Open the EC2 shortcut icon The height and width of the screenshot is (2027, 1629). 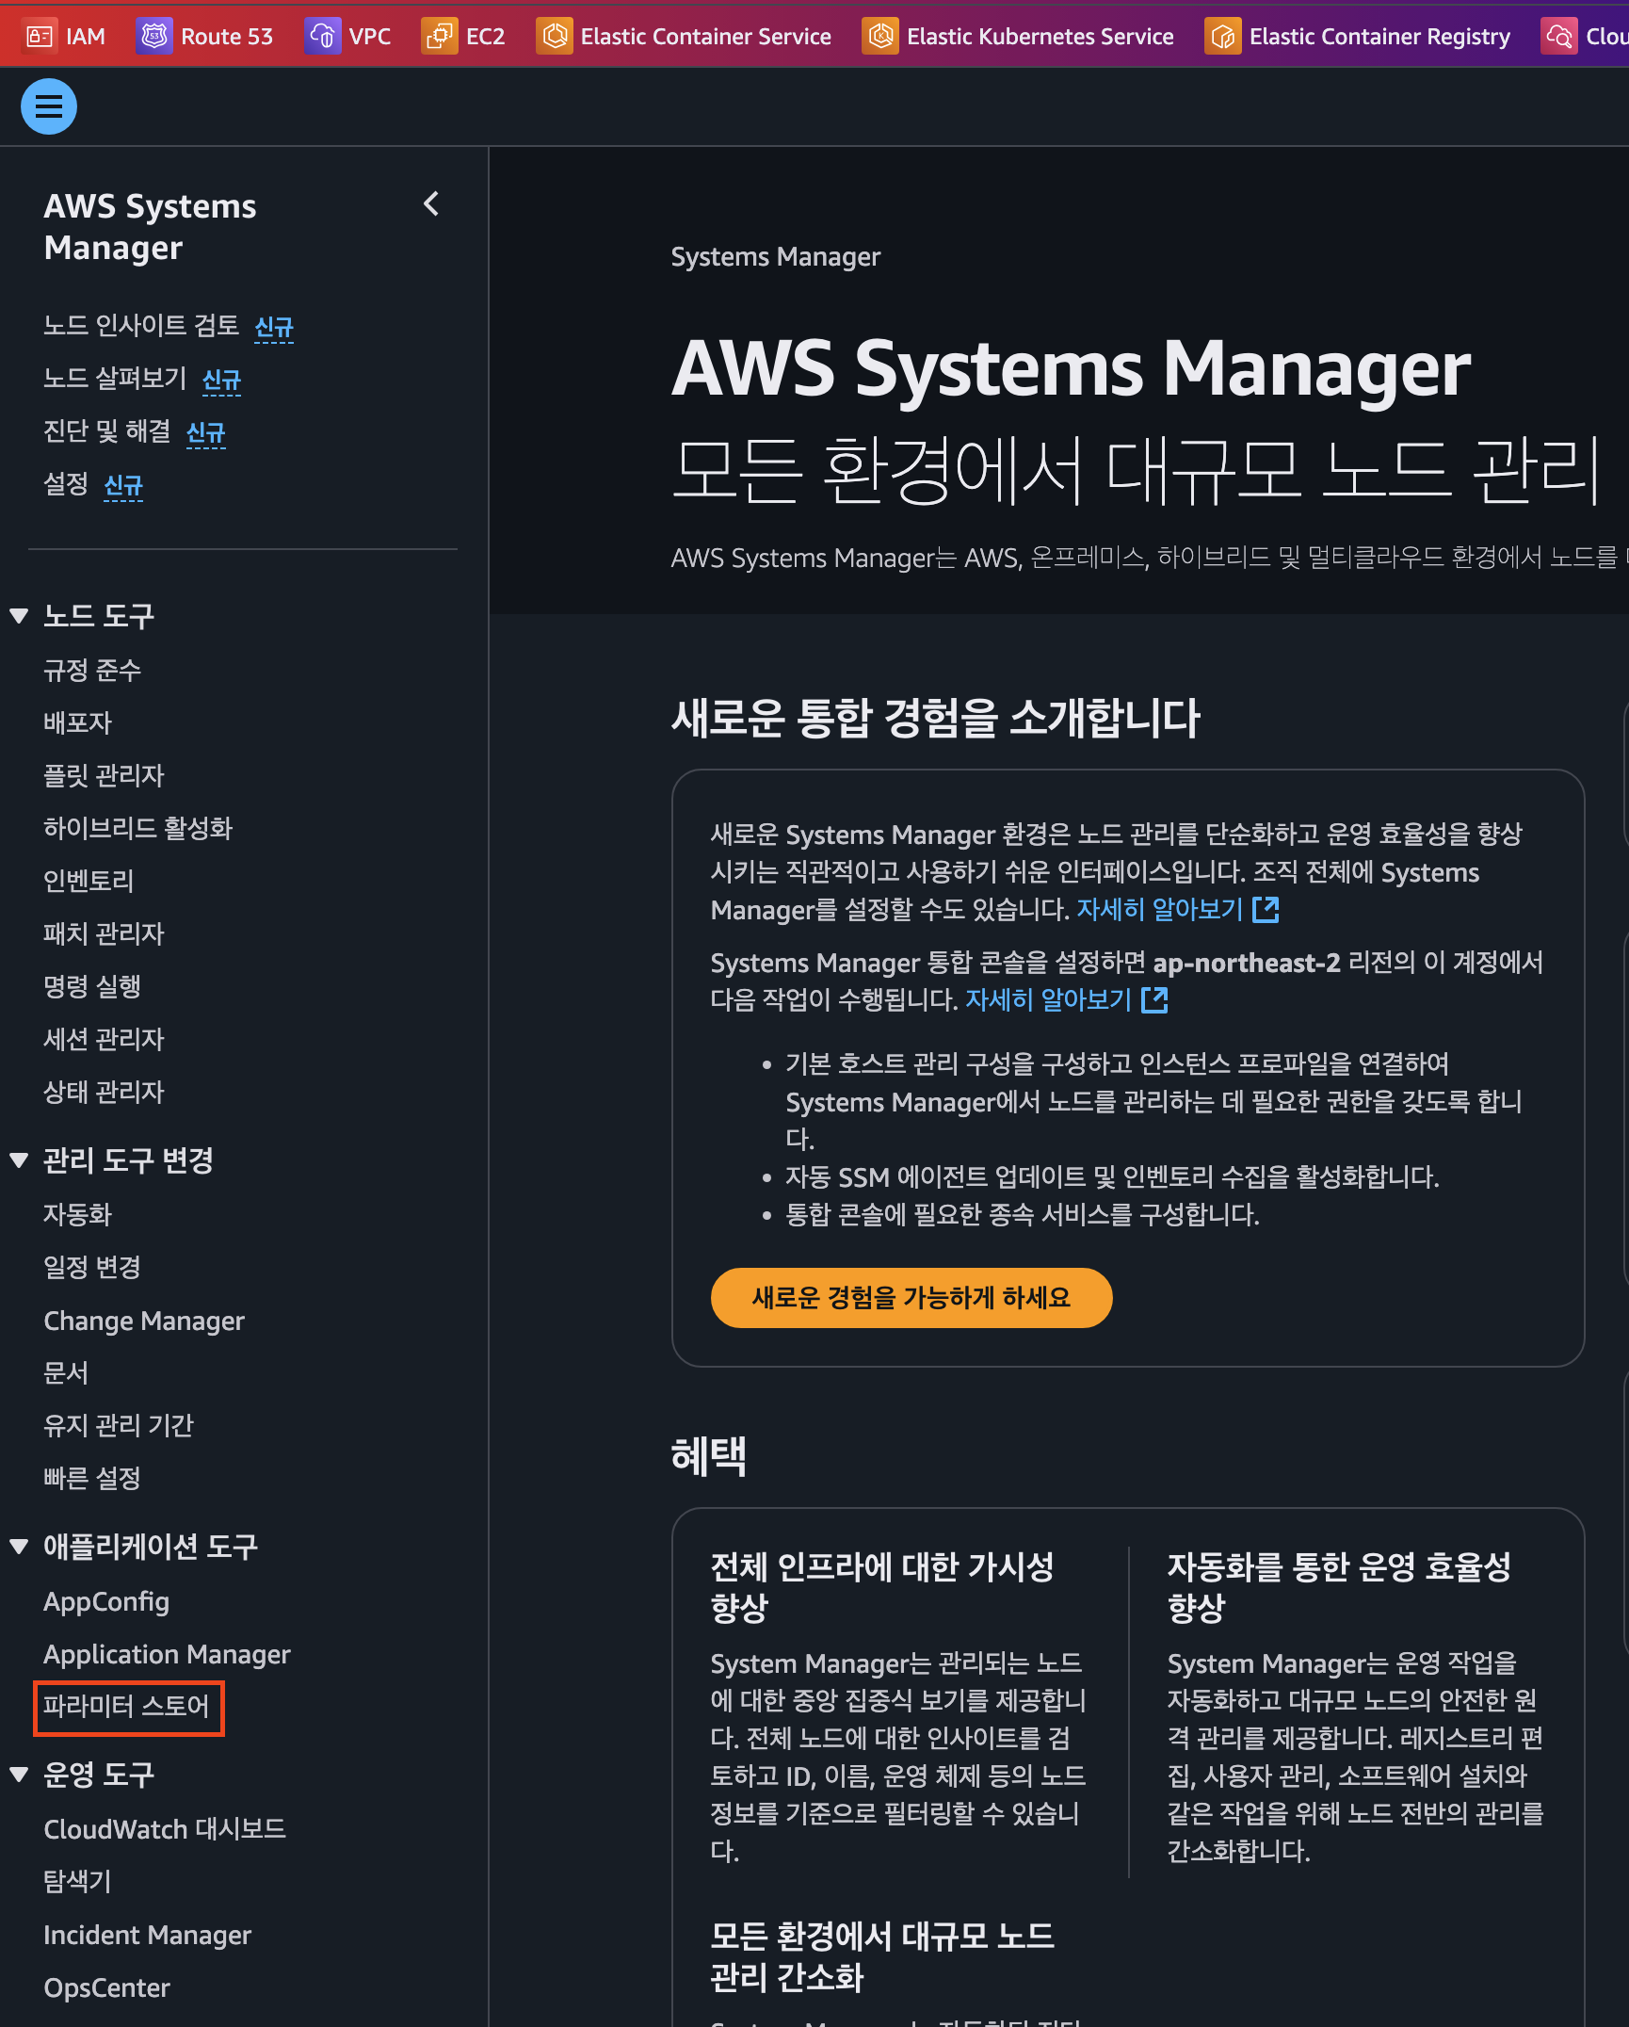(439, 37)
